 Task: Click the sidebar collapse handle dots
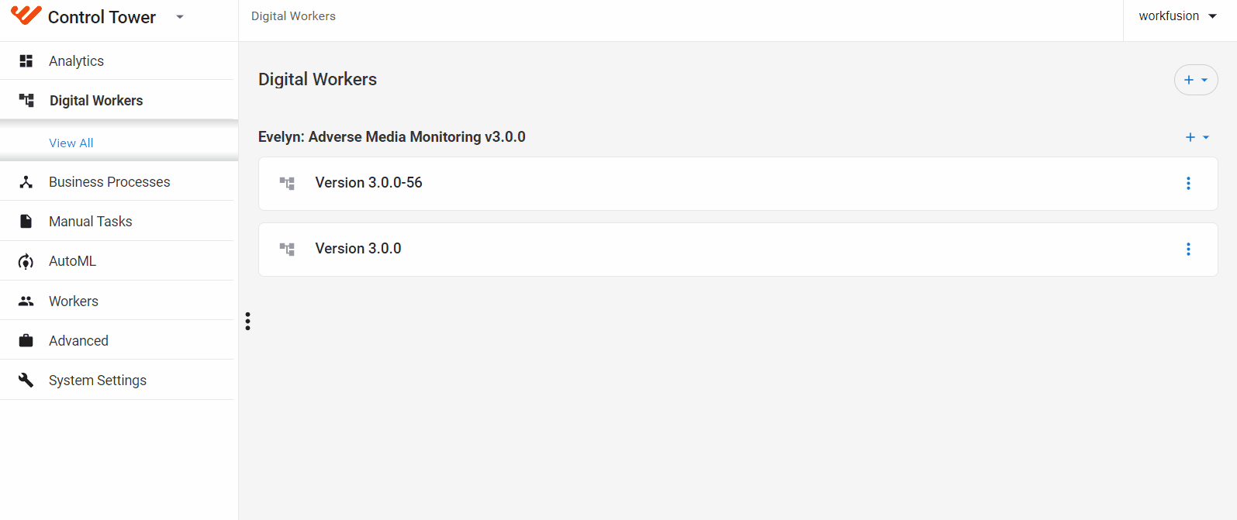pyautogui.click(x=247, y=321)
